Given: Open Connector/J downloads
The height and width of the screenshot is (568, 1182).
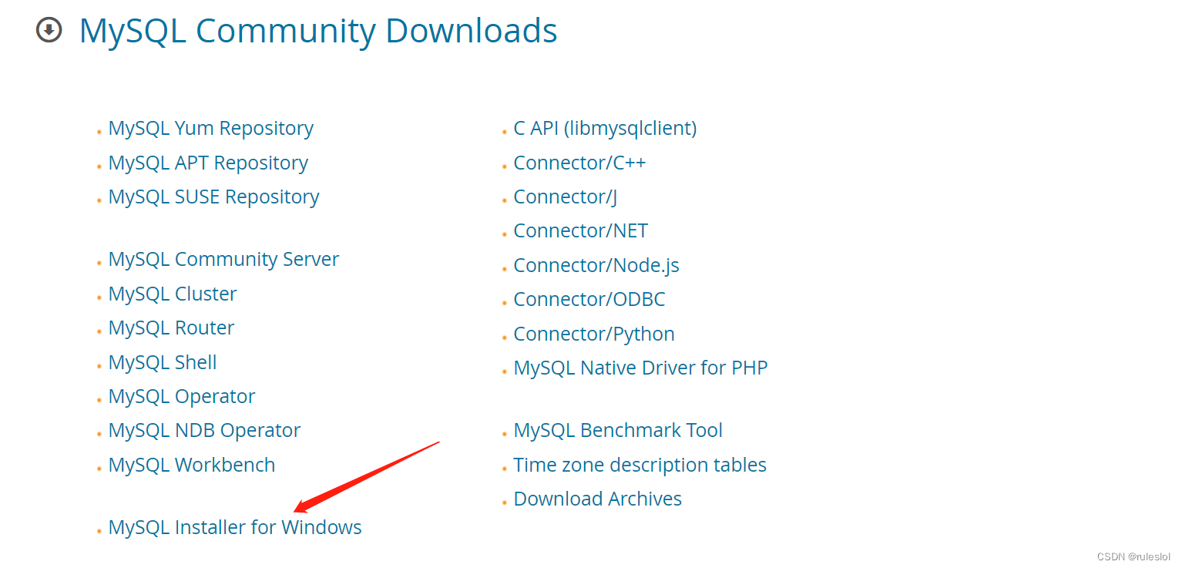Looking at the screenshot, I should coord(565,197).
